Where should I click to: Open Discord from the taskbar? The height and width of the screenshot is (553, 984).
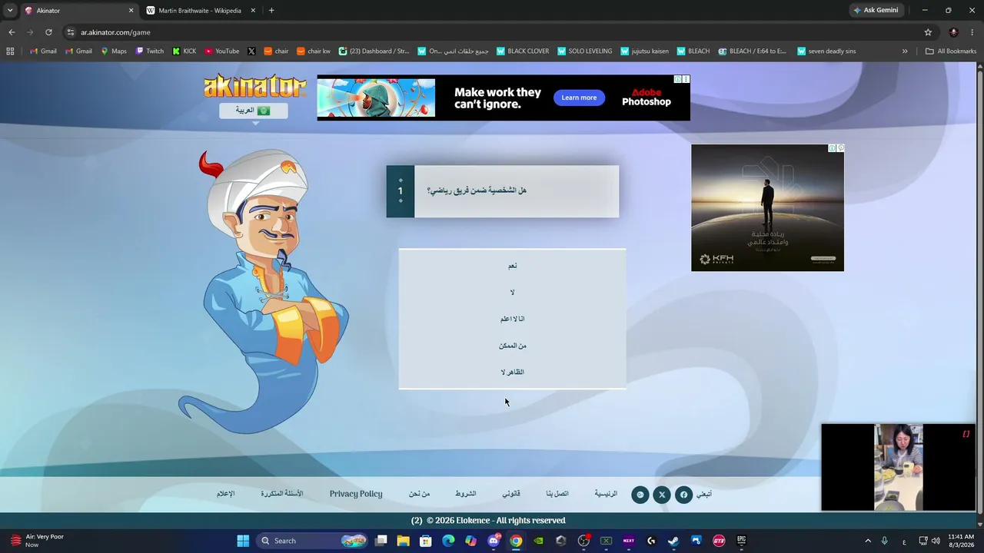pyautogui.click(x=494, y=541)
